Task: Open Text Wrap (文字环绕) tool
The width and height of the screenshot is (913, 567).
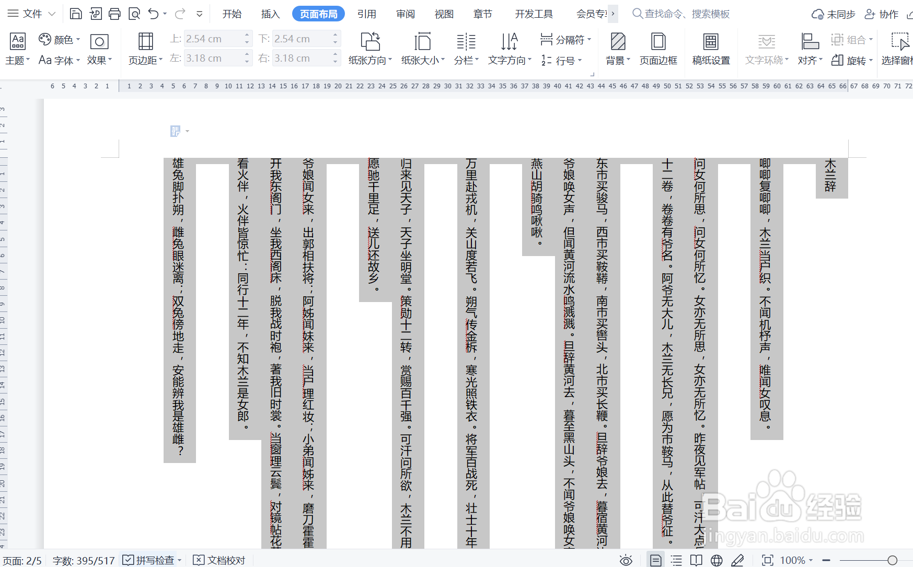Action: (x=767, y=49)
